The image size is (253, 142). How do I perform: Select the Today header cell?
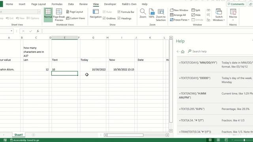(93, 60)
